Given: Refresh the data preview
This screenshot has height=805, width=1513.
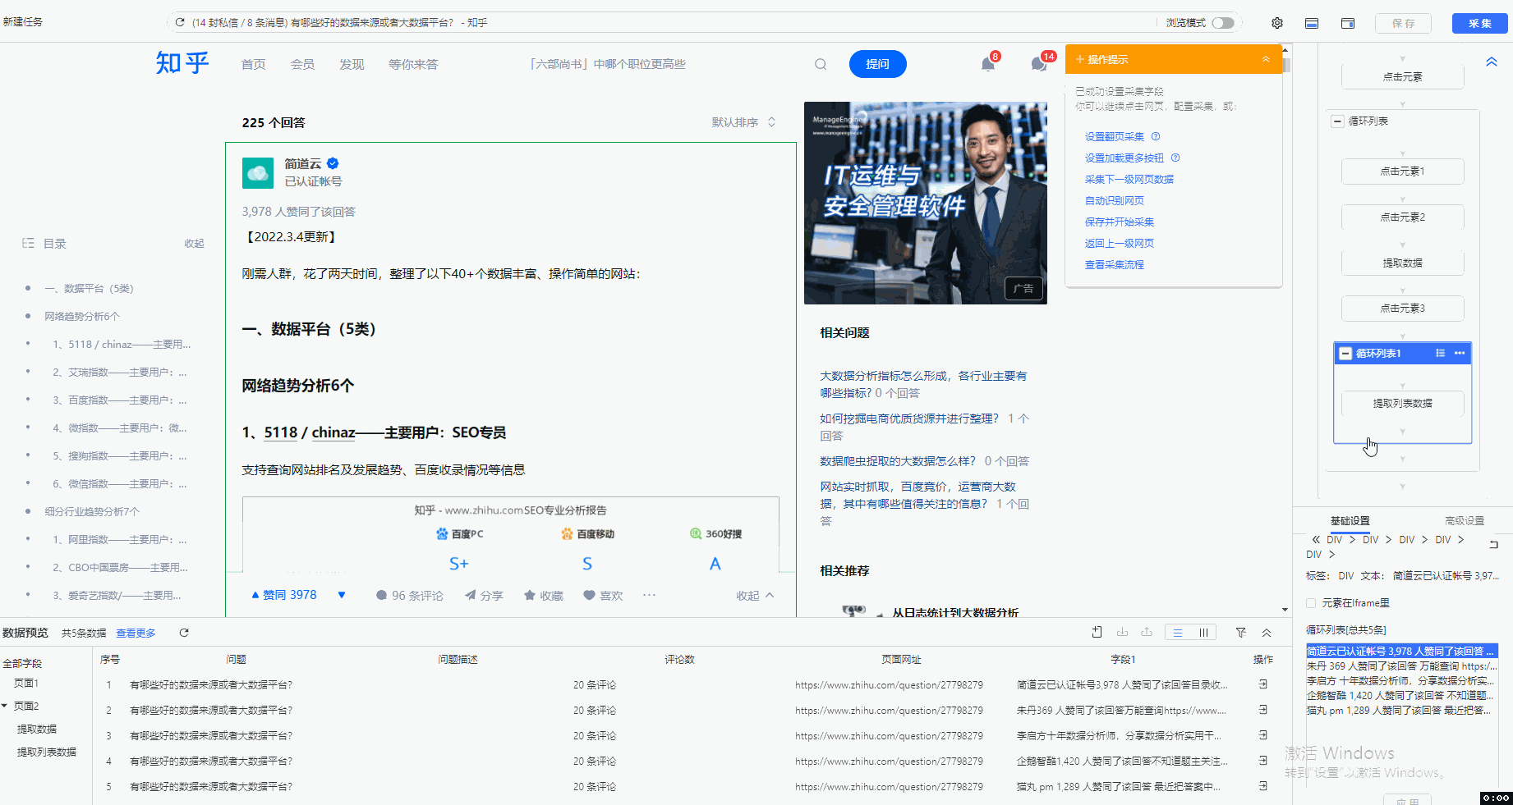Looking at the screenshot, I should [x=184, y=633].
